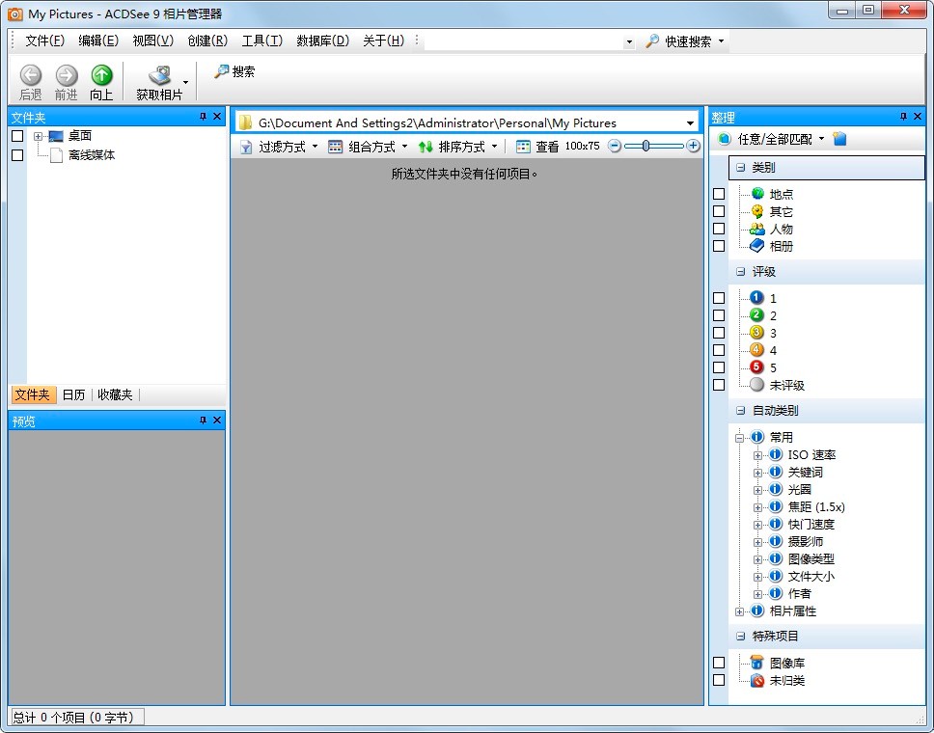This screenshot has width=934, height=733.
Task: Click the zoom-in plus icon next to thumbnail slider
Action: [x=693, y=146]
